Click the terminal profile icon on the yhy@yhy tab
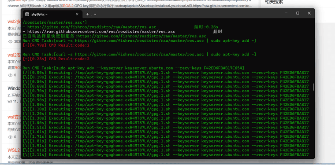Viewport: 335px width, 165px height. pyautogui.click(x=27, y=14)
